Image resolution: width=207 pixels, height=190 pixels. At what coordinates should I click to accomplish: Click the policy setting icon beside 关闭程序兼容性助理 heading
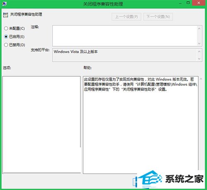[x=5, y=15]
